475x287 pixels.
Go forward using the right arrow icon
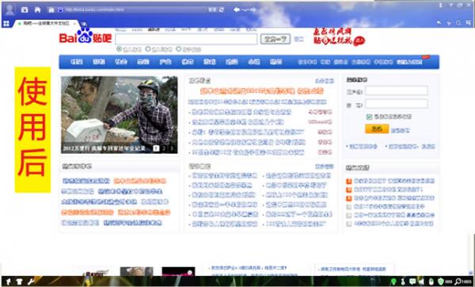tap(253, 10)
